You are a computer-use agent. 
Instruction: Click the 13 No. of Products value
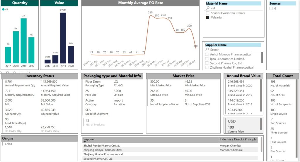click(x=87, y=121)
